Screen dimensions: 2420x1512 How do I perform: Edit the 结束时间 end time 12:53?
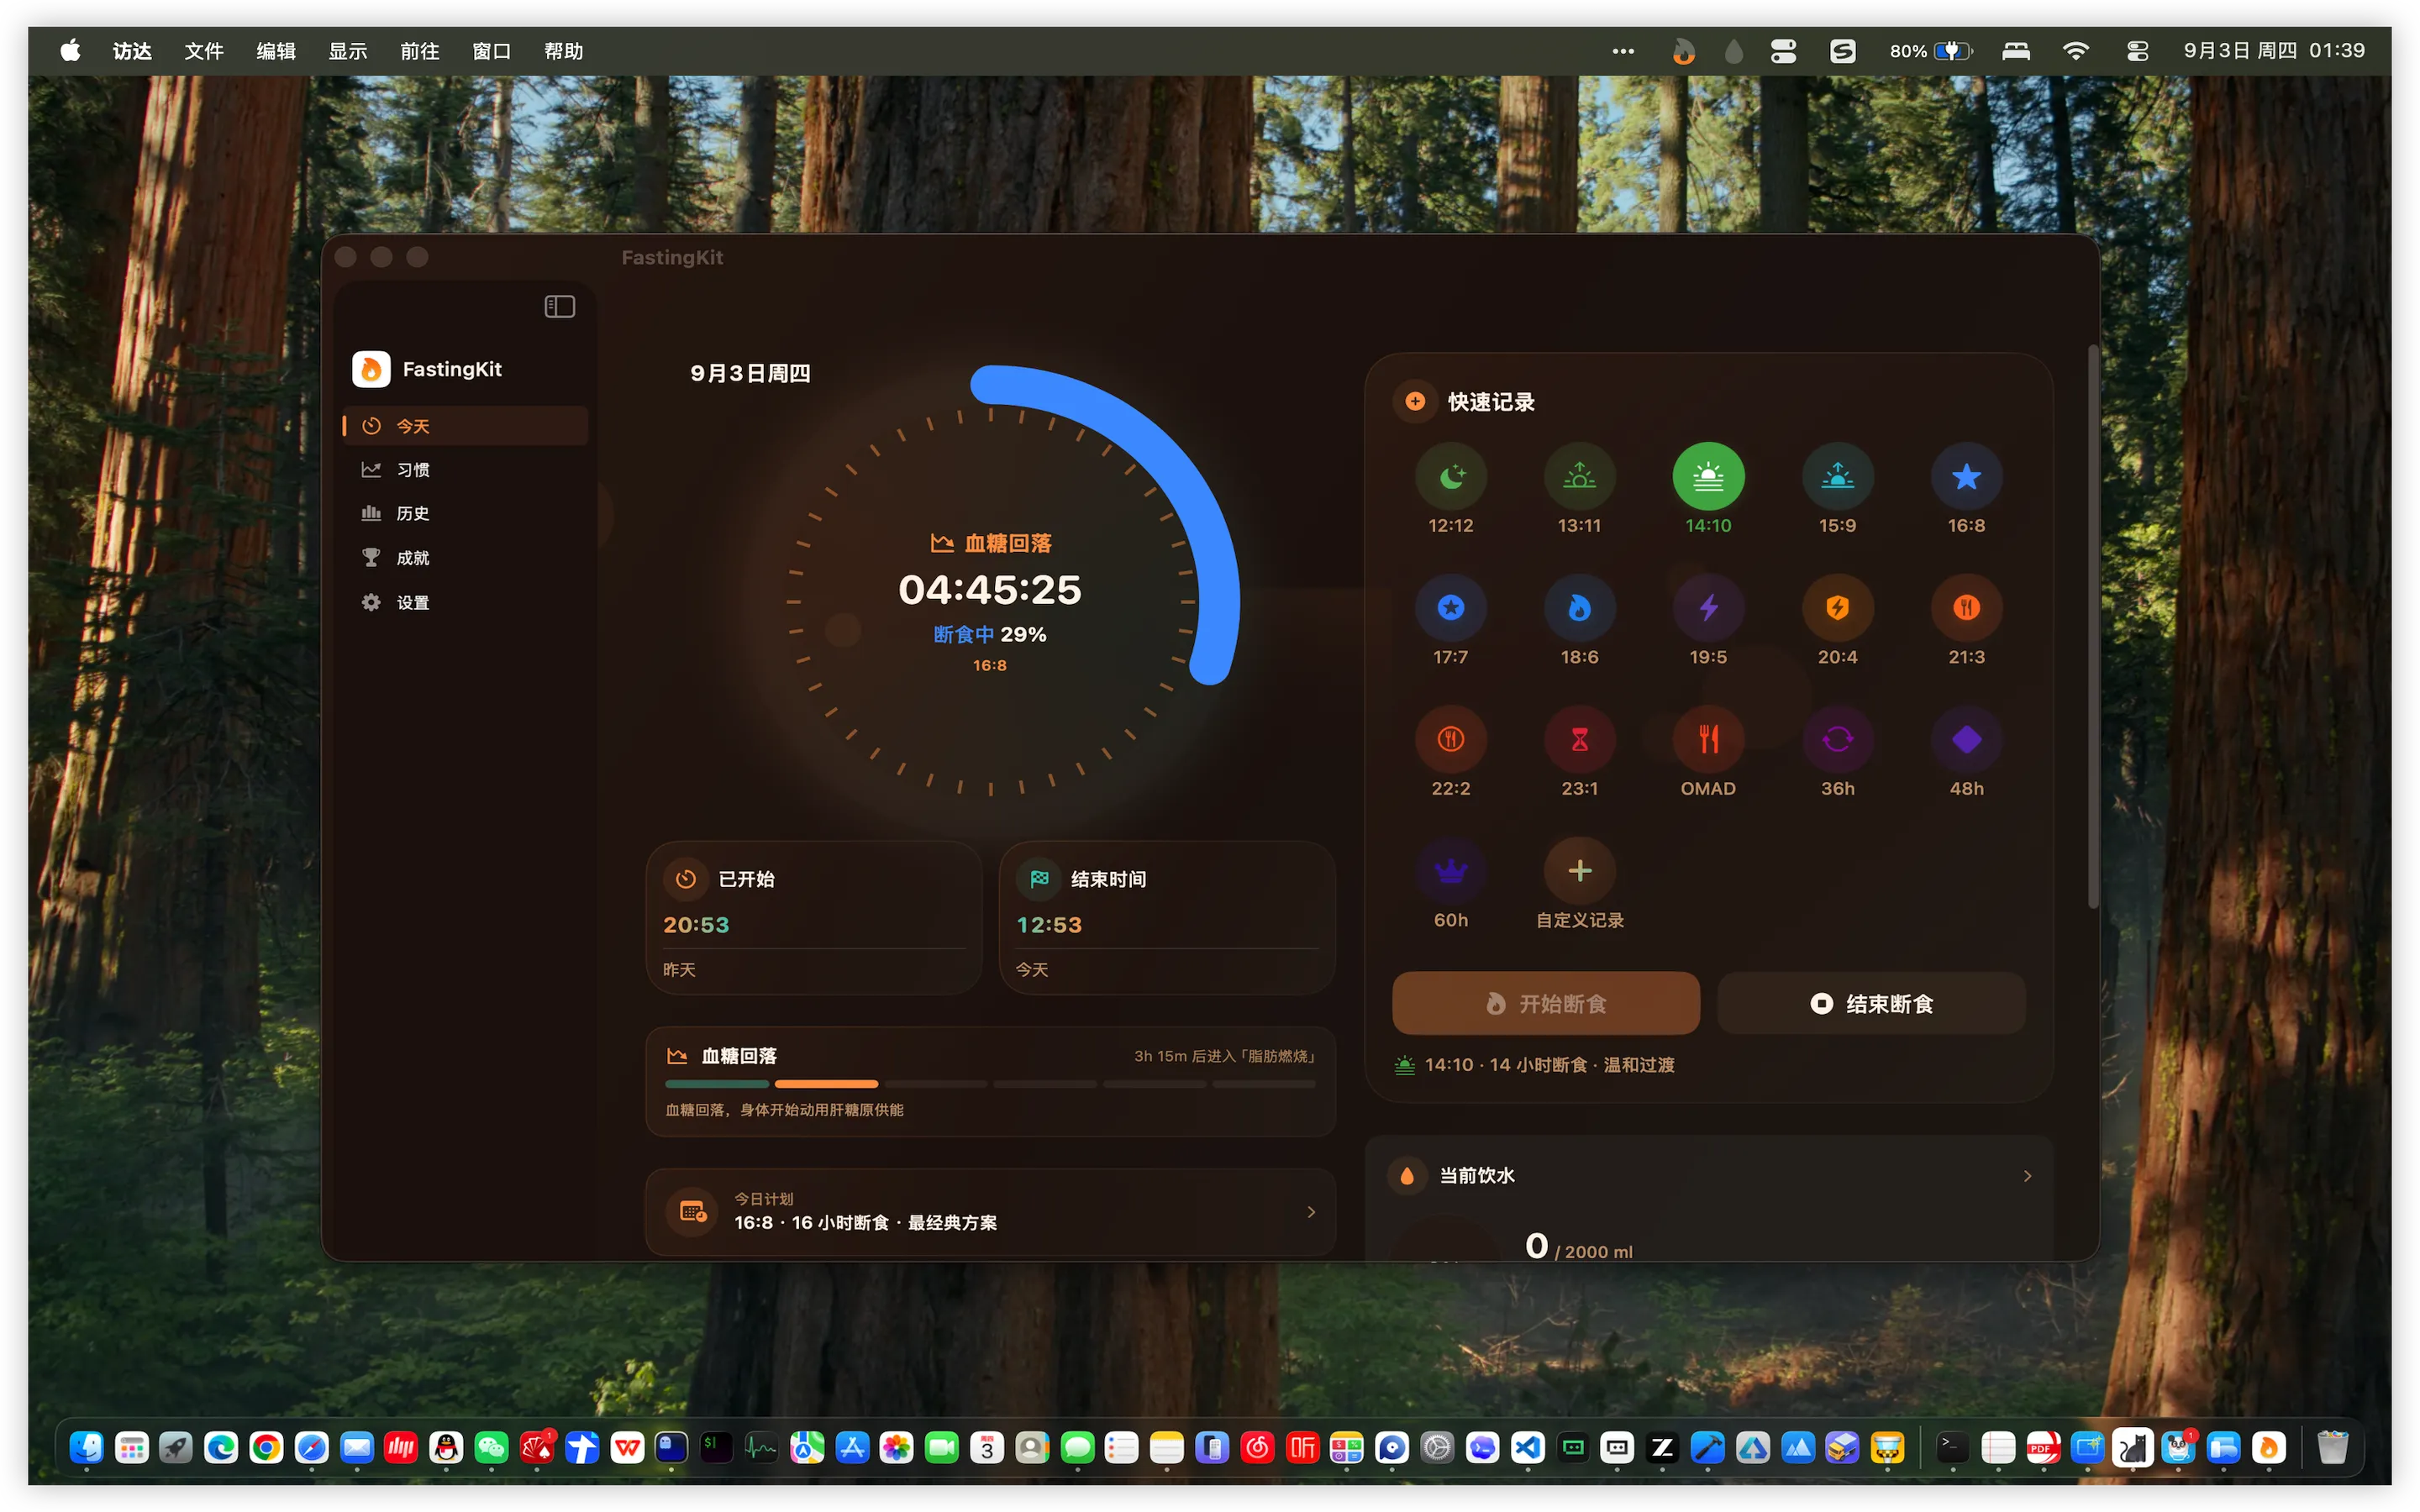coord(1049,925)
